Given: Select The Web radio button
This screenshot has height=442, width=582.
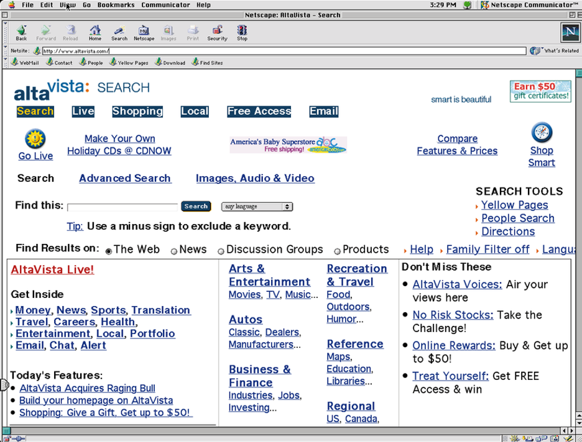Looking at the screenshot, I should coord(109,251).
